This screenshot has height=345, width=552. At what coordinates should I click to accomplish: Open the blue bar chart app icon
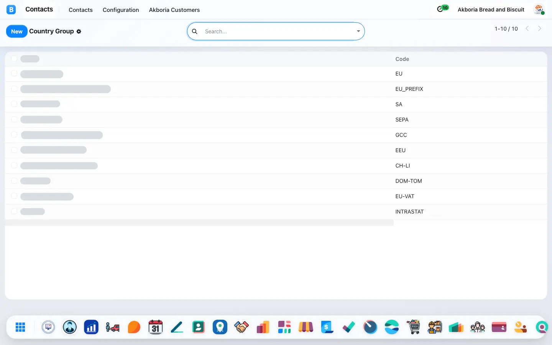click(x=91, y=327)
